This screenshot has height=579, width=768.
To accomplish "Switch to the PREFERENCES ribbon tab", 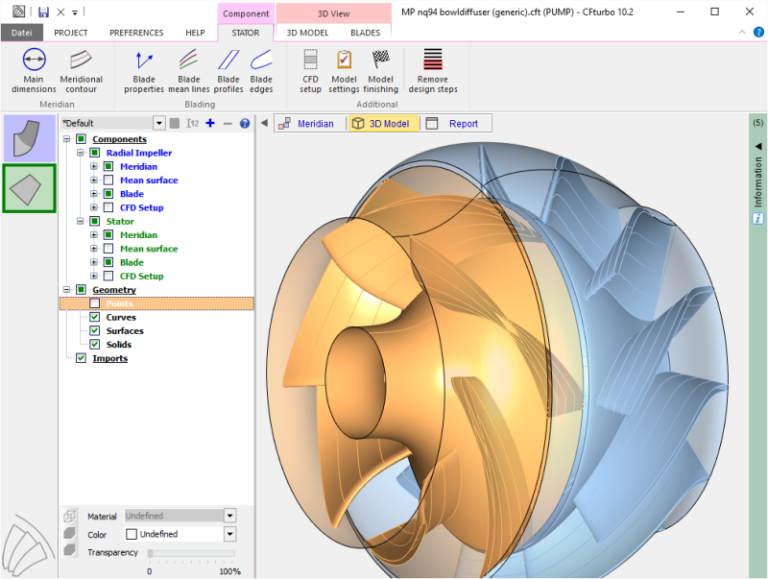I will coord(136,33).
